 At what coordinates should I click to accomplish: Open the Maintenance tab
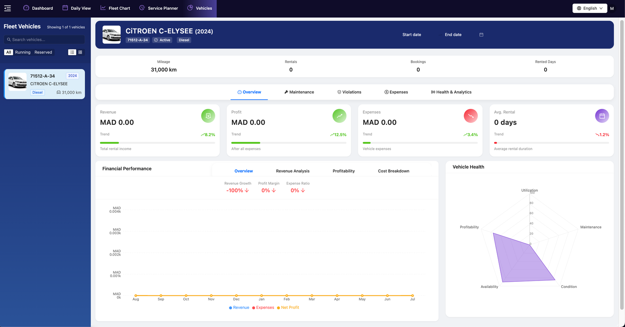[299, 92]
